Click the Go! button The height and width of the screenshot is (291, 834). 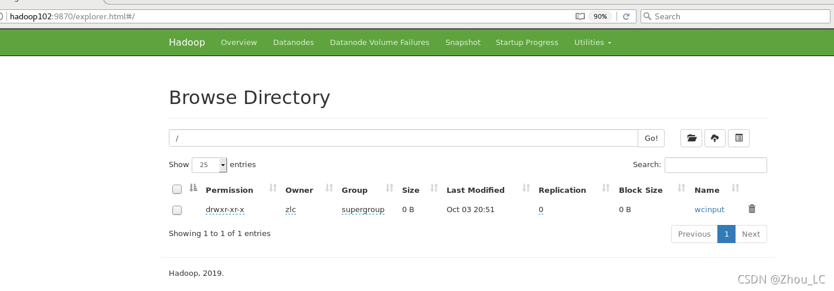(x=651, y=138)
